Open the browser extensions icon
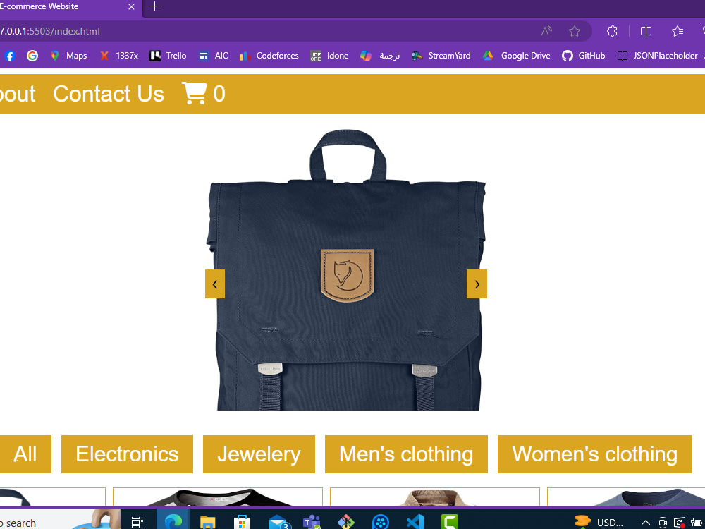The image size is (705, 529). (611, 31)
